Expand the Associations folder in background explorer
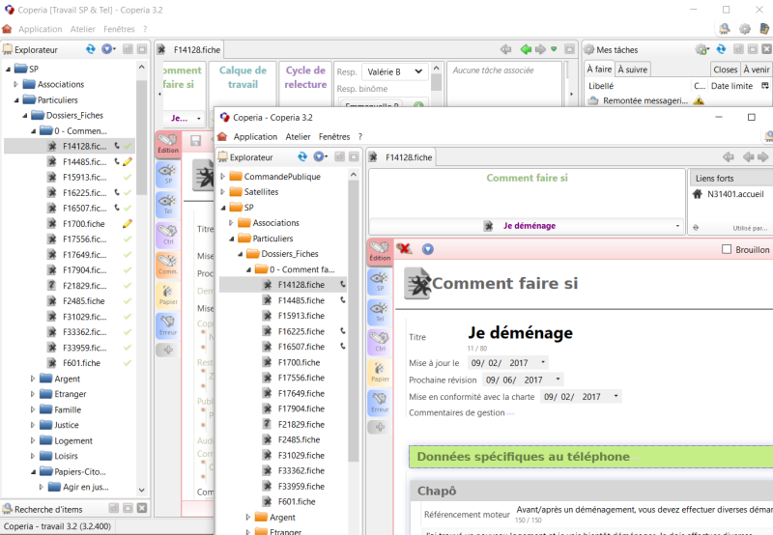This screenshot has width=773, height=535. click(15, 84)
